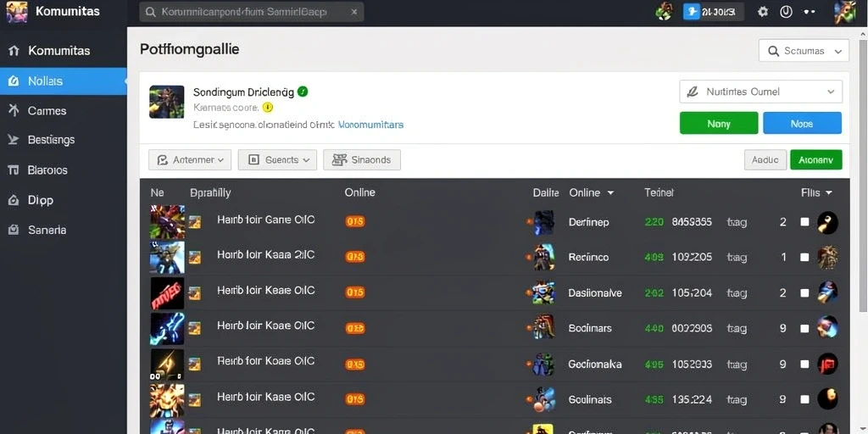Open the Actenmer dropdown
This screenshot has width=868, height=434.
[x=190, y=160]
